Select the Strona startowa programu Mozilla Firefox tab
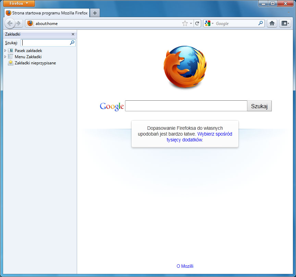This screenshot has height=277, width=296. pos(47,13)
